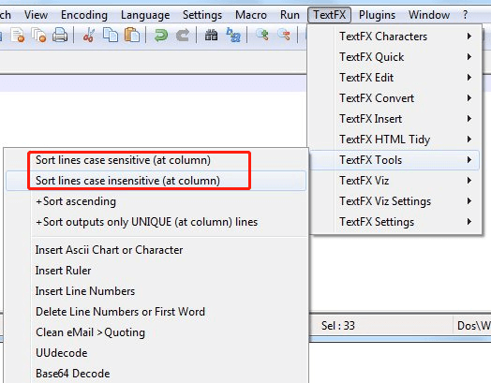Click the Close All documents toolbar icon
This screenshot has height=383, width=491.
(38, 35)
